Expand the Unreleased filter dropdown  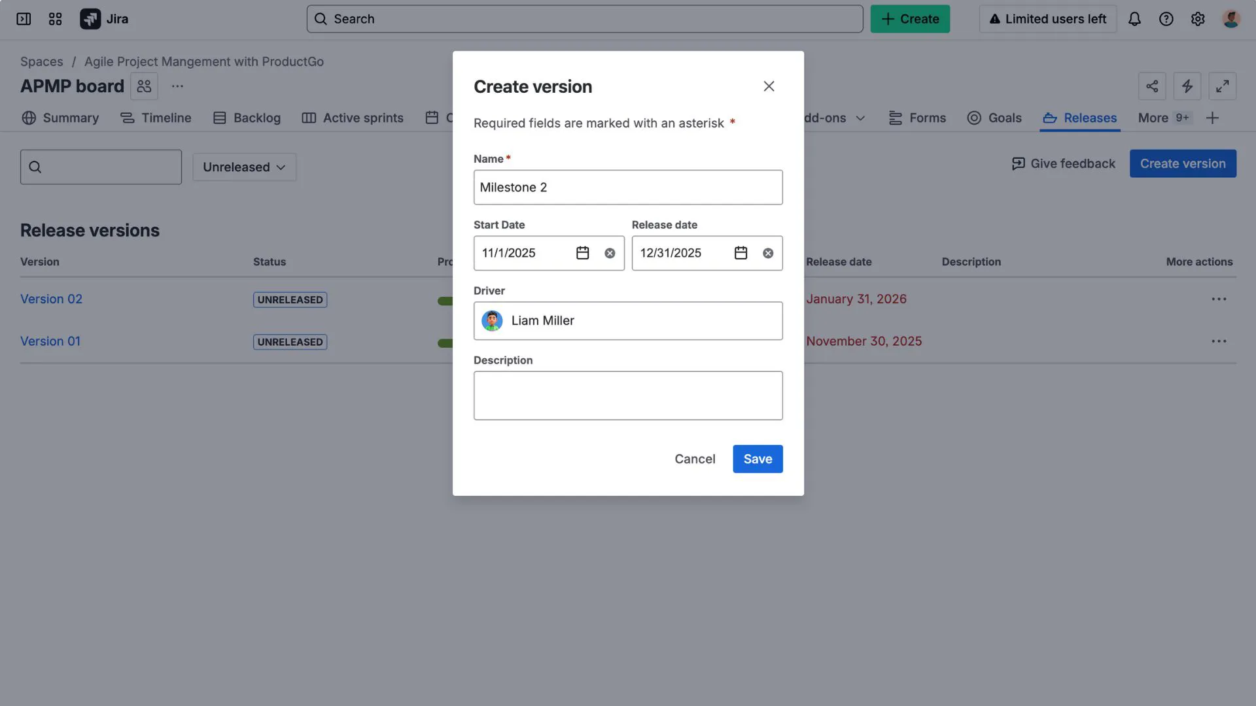(244, 167)
